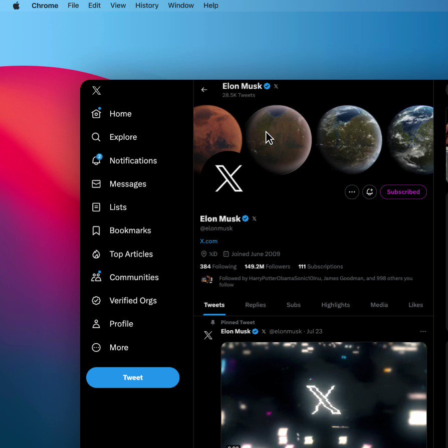The image size is (448, 448).
Task: Click the Elon Musk name on pinned tweet
Action: [x=236, y=331]
